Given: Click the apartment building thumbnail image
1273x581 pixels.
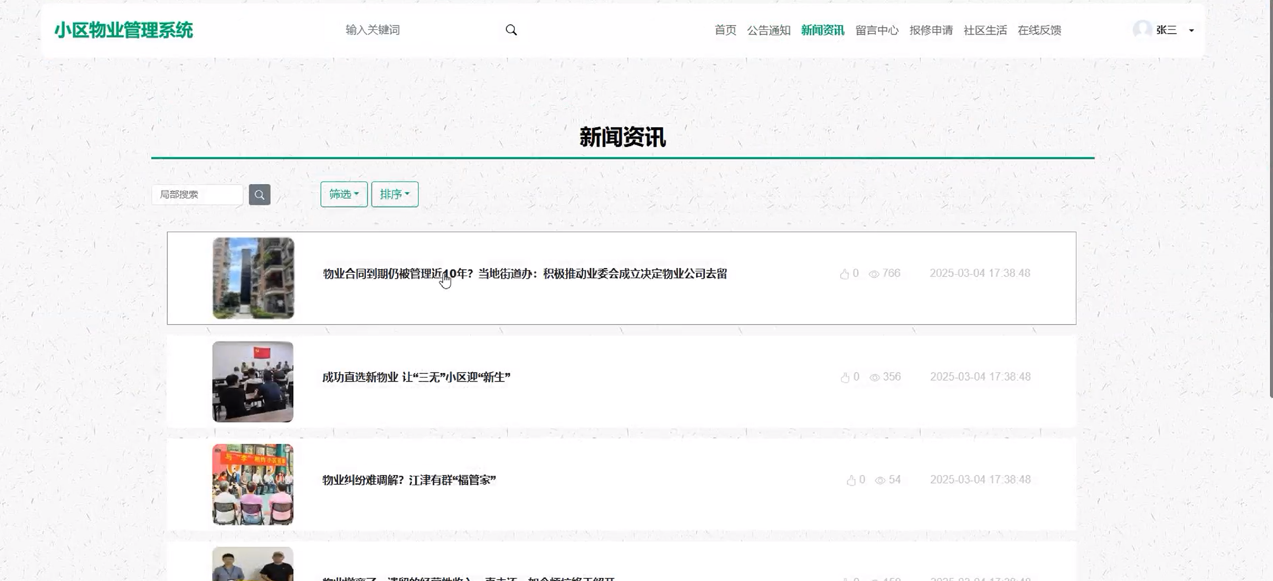Looking at the screenshot, I should [x=253, y=278].
